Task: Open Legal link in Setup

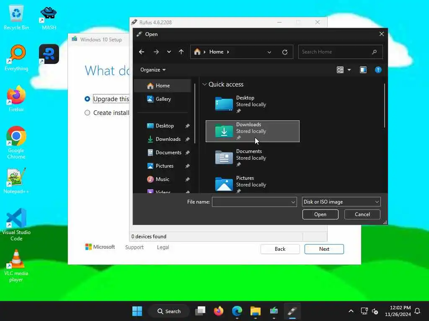Action: (x=163, y=247)
